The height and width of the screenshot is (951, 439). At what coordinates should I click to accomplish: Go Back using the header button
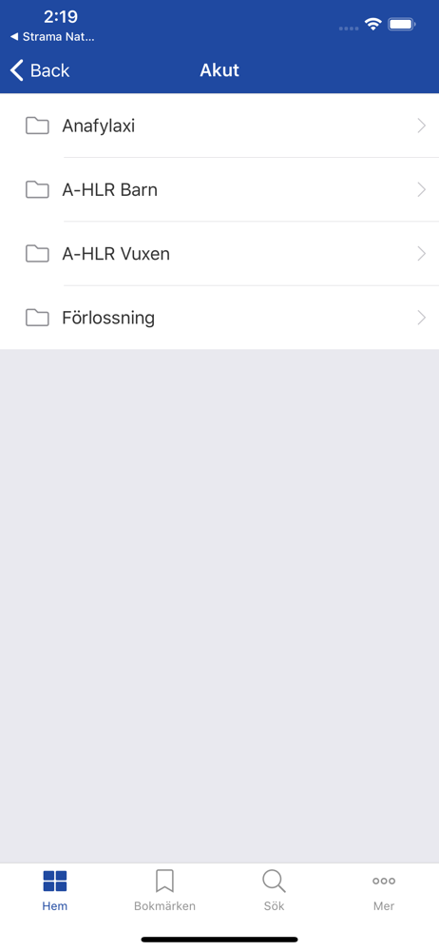pyautogui.click(x=40, y=70)
